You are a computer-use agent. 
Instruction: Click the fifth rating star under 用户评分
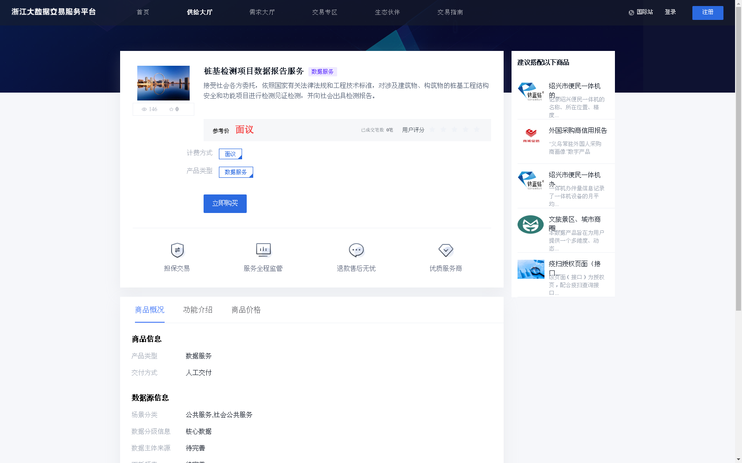point(477,130)
